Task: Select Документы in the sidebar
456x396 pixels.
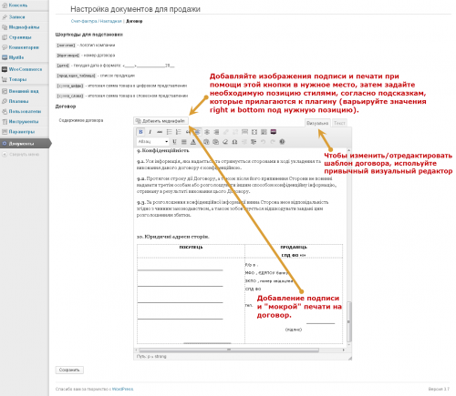Action: click(25, 144)
